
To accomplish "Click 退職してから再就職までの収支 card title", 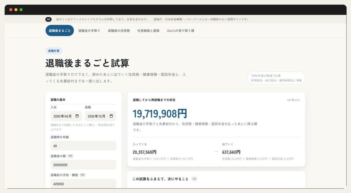I will [154, 100].
